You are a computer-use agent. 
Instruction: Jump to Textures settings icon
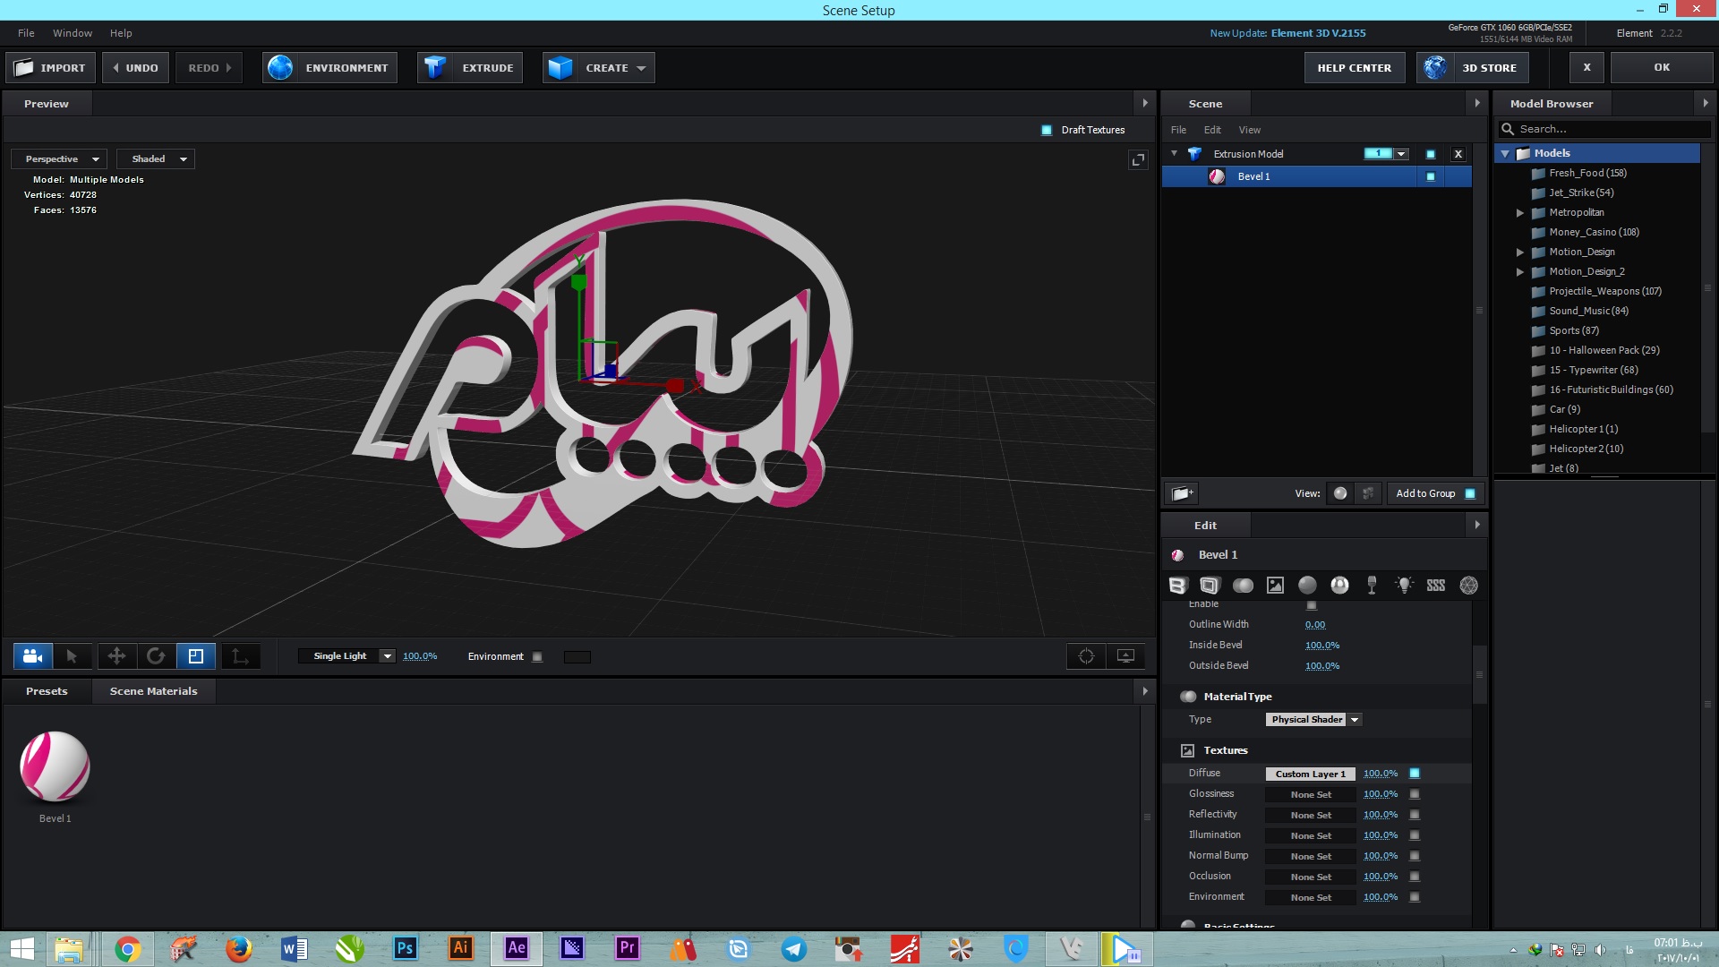pos(1275,586)
